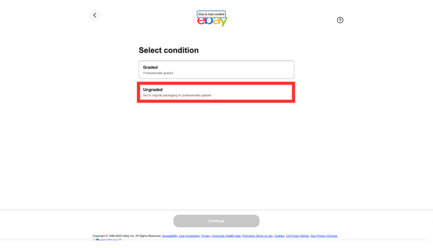Image resolution: width=433 pixels, height=248 pixels.
Task: Open the Your Privacy Choices link
Action: point(323,236)
